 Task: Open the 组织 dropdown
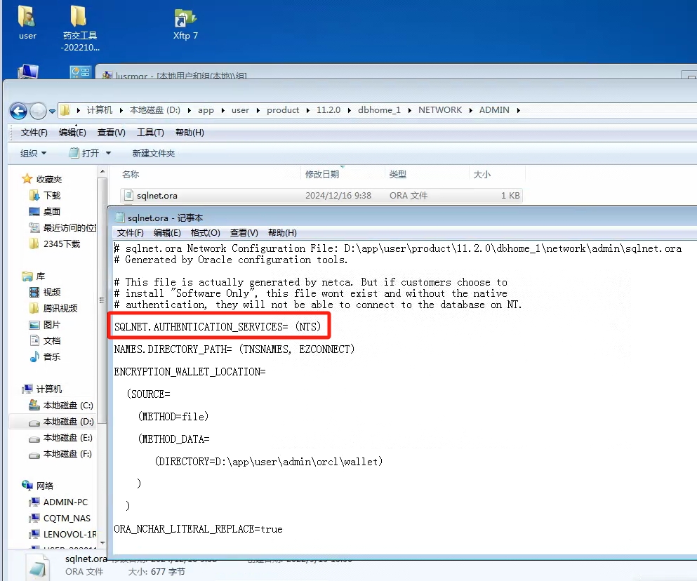[33, 154]
